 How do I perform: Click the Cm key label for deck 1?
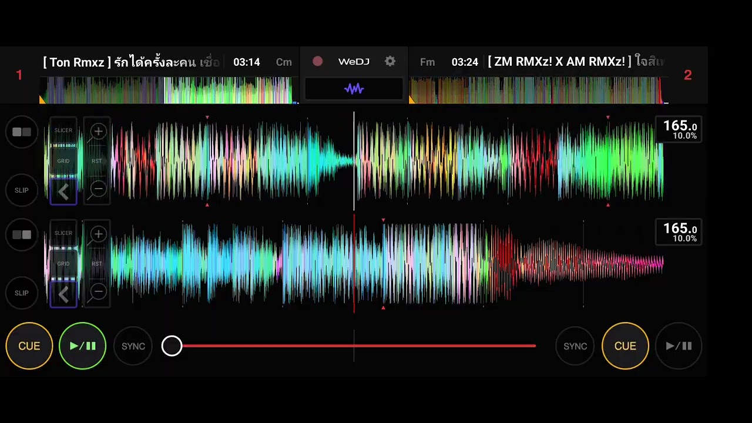pos(284,62)
